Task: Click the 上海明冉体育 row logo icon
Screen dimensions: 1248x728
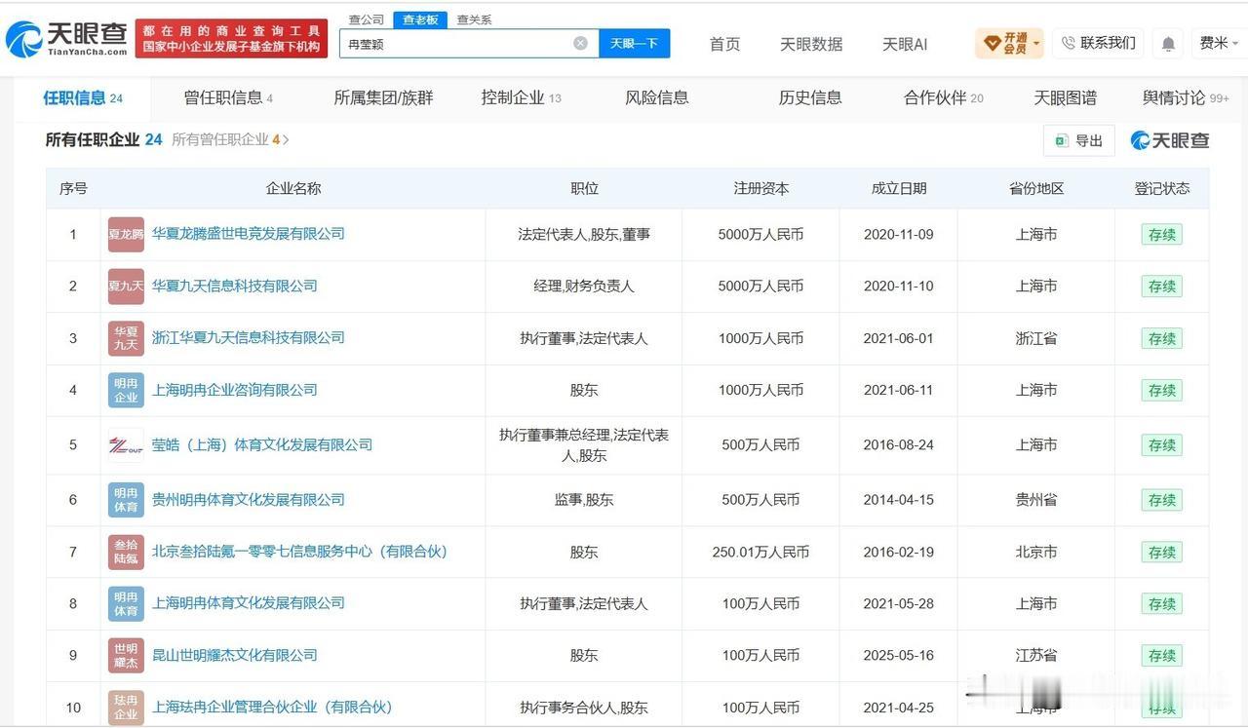Action: [126, 603]
